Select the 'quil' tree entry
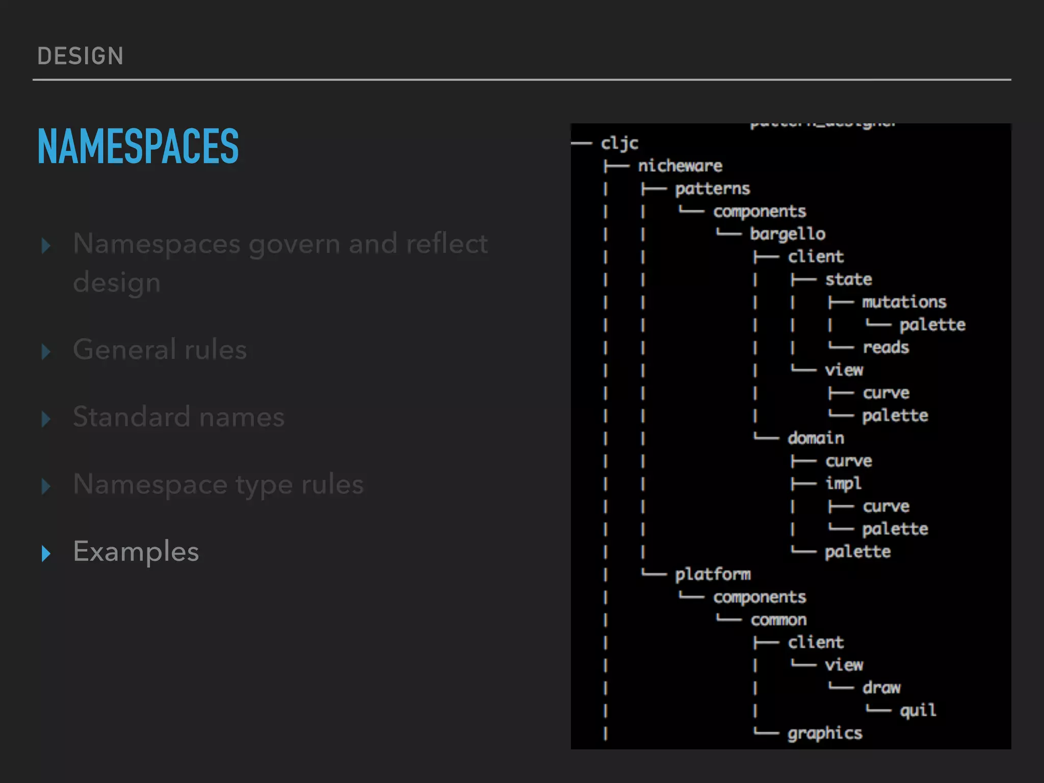The width and height of the screenshot is (1044, 783). 918,711
